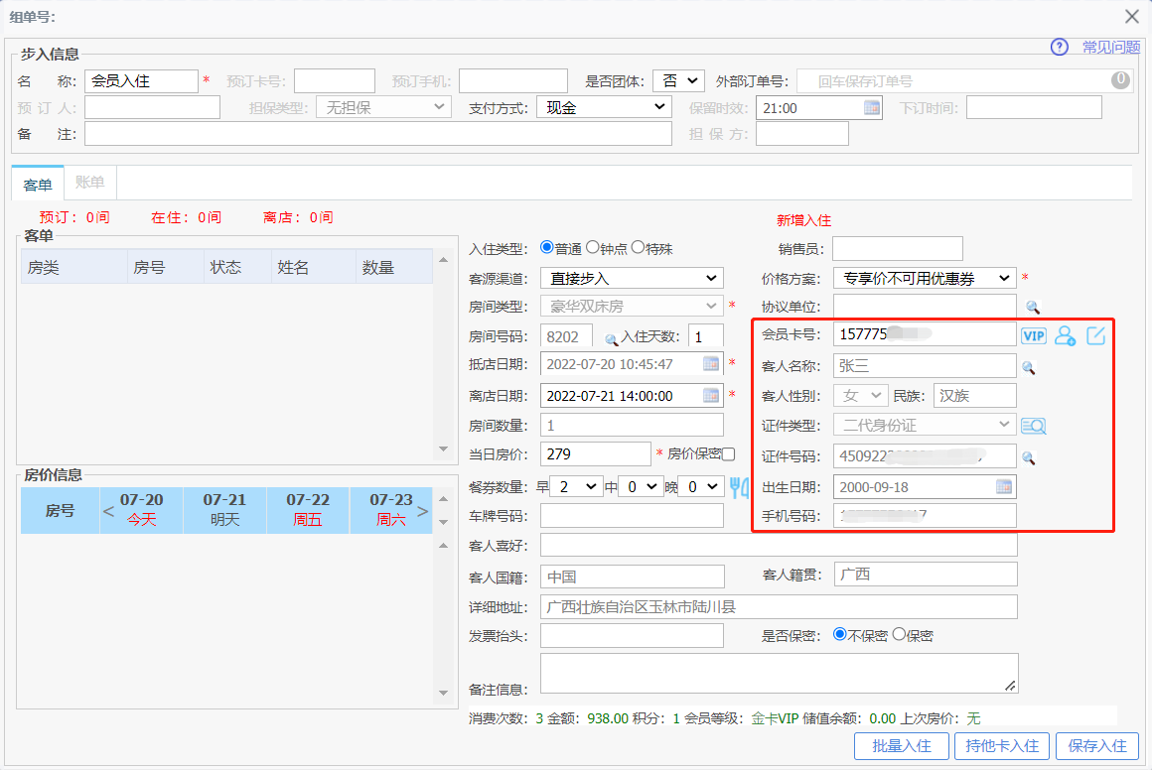Image resolution: width=1152 pixels, height=770 pixels.
Task: Open 价格方案 dropdown
Action: tap(925, 278)
